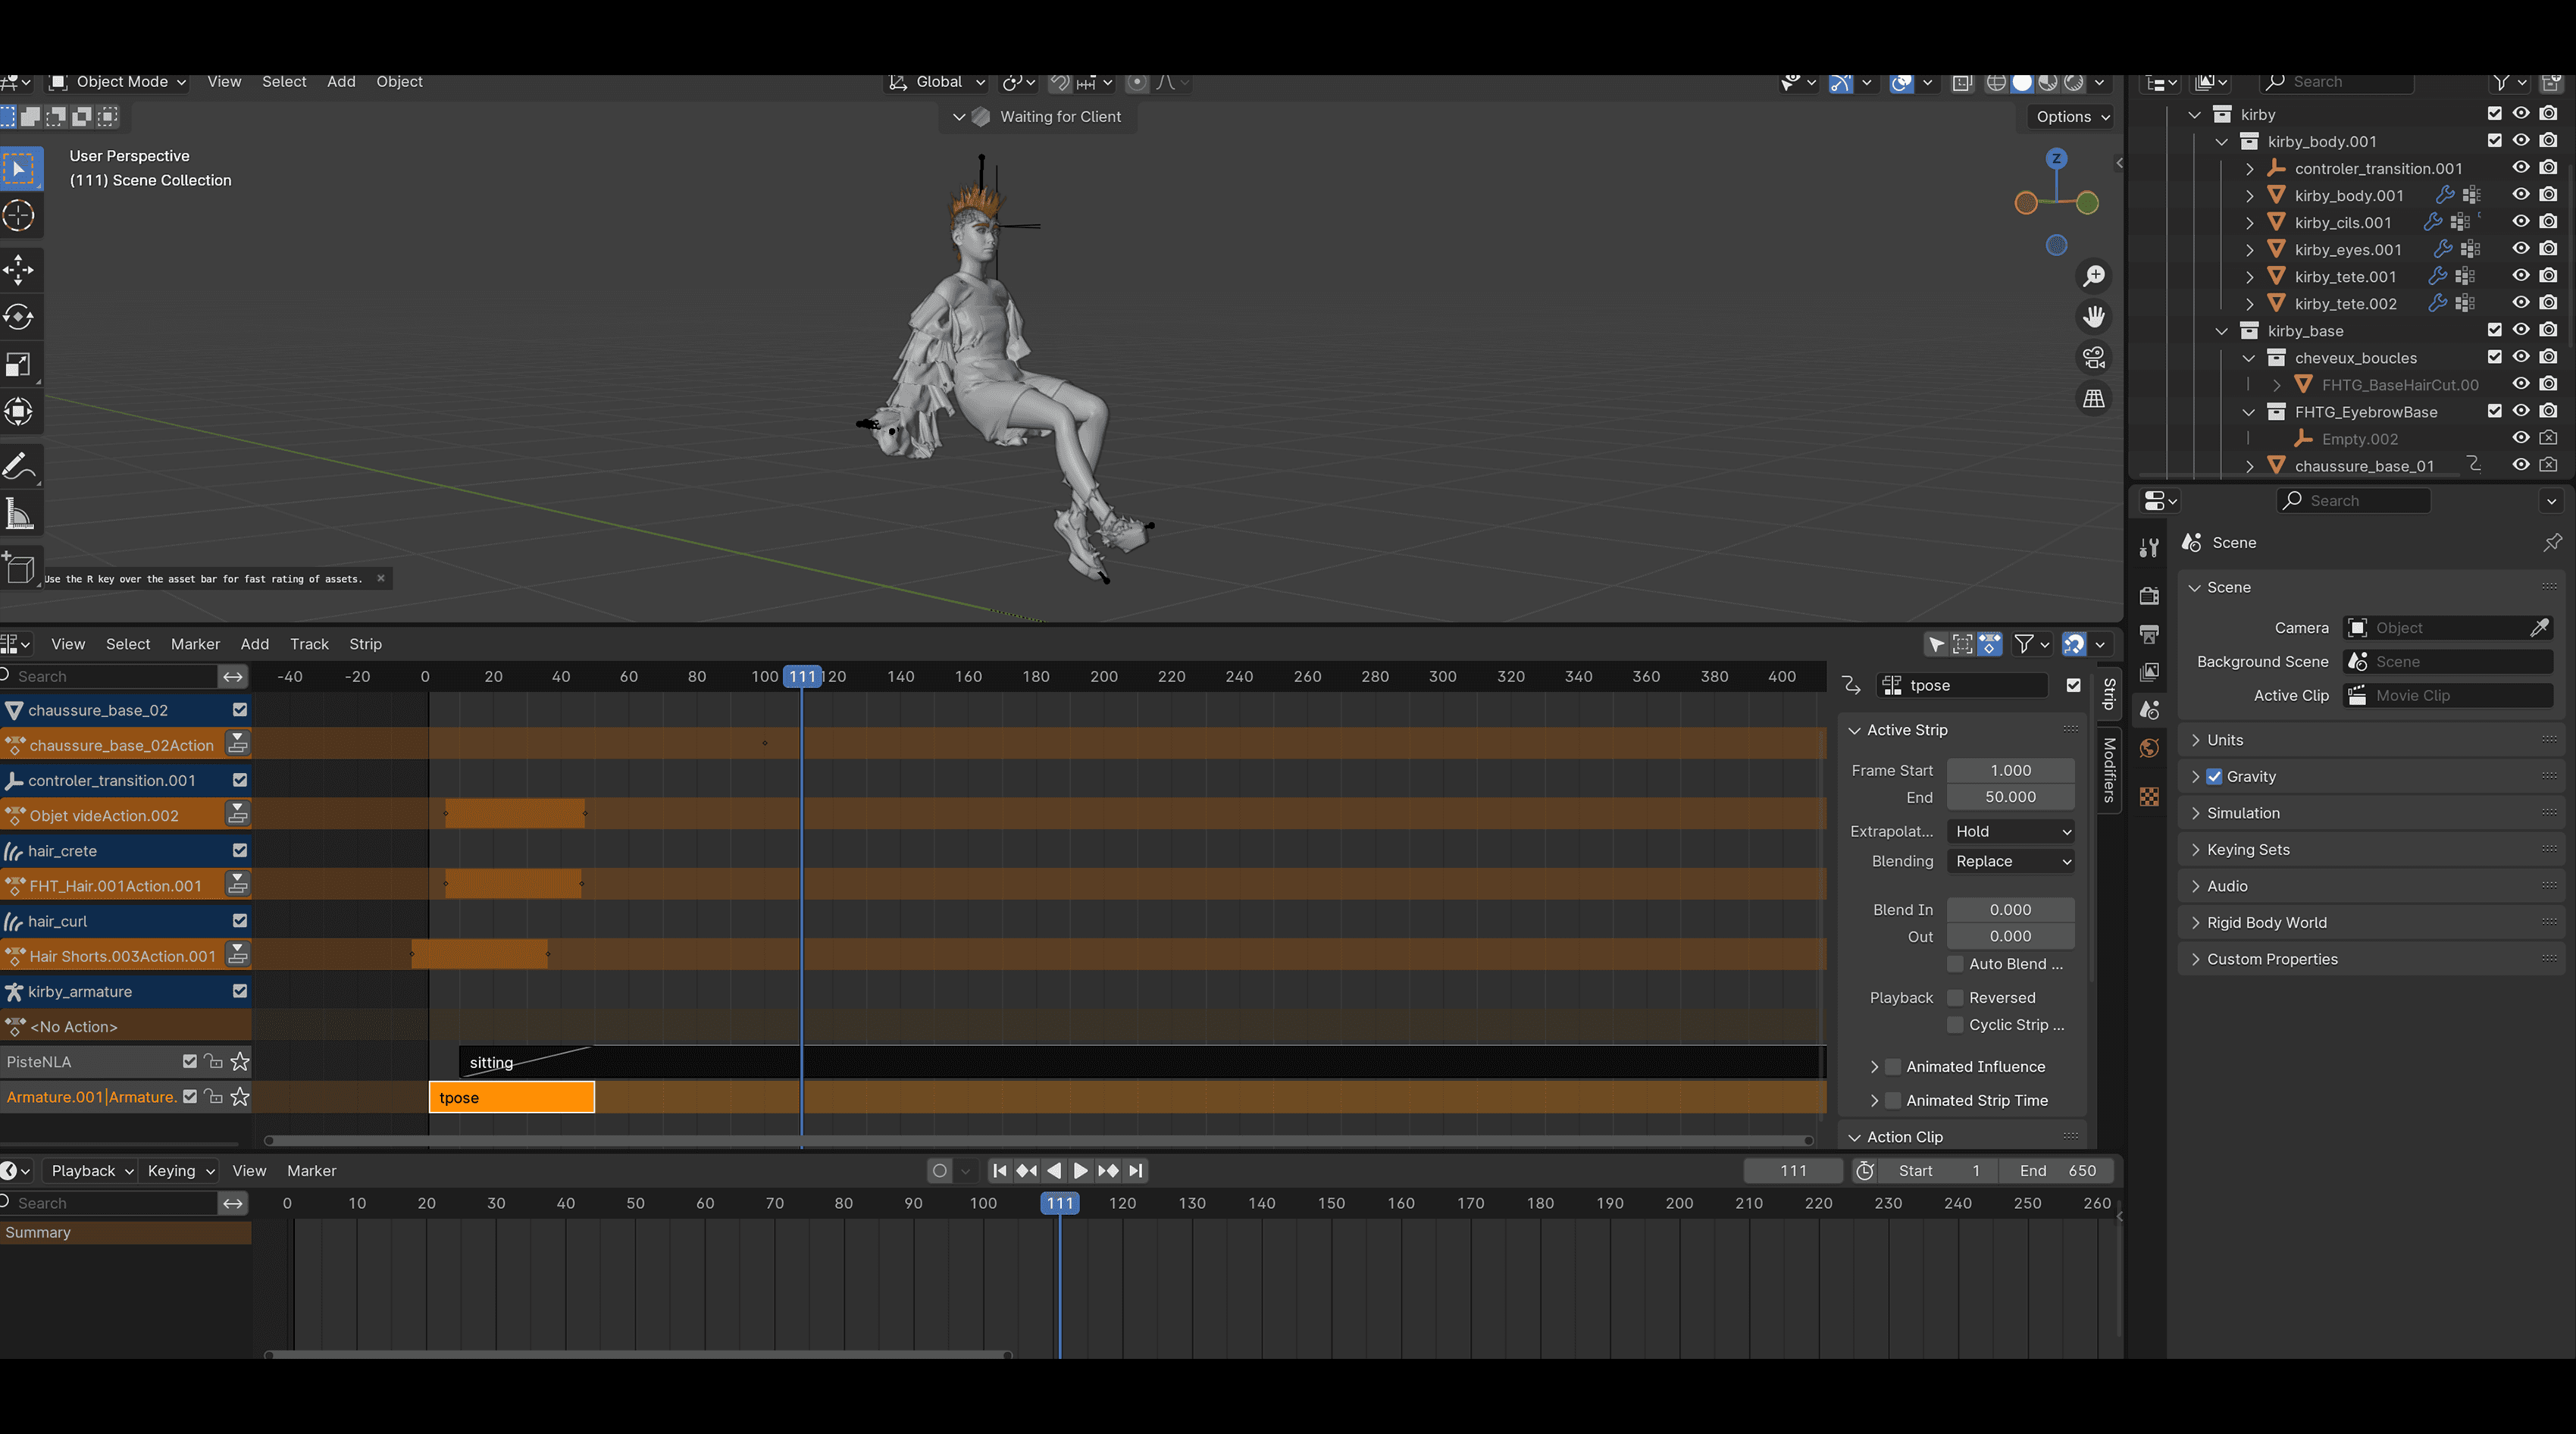This screenshot has height=1434, width=2576.
Task: Open the Extrapolation Hold dropdown
Action: click(2011, 831)
